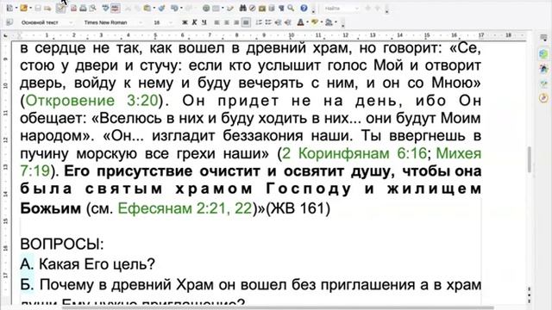
Task: Expand the Highlighting color dropdown arrow
Action: [322, 22]
